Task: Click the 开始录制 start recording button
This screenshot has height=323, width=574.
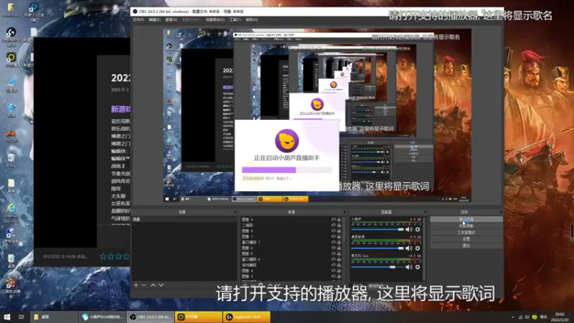Action: [466, 226]
